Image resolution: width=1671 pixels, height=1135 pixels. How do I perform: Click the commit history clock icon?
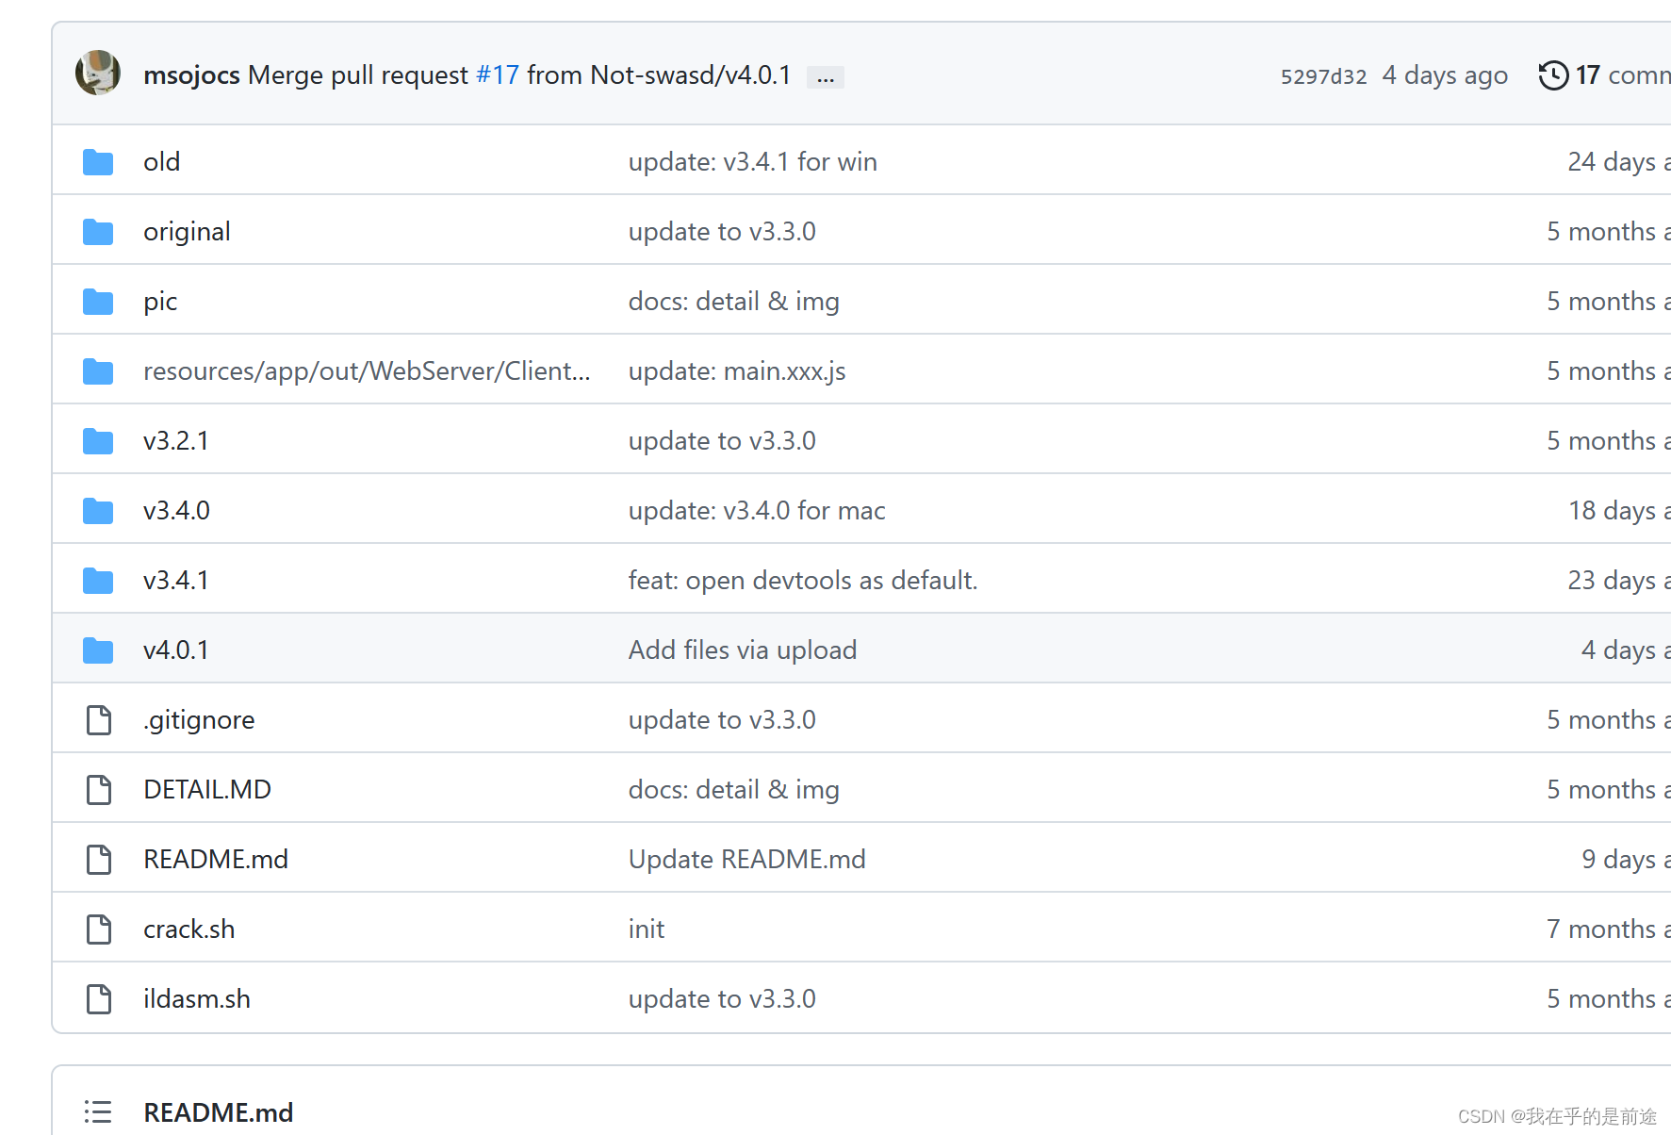pyautogui.click(x=1554, y=74)
